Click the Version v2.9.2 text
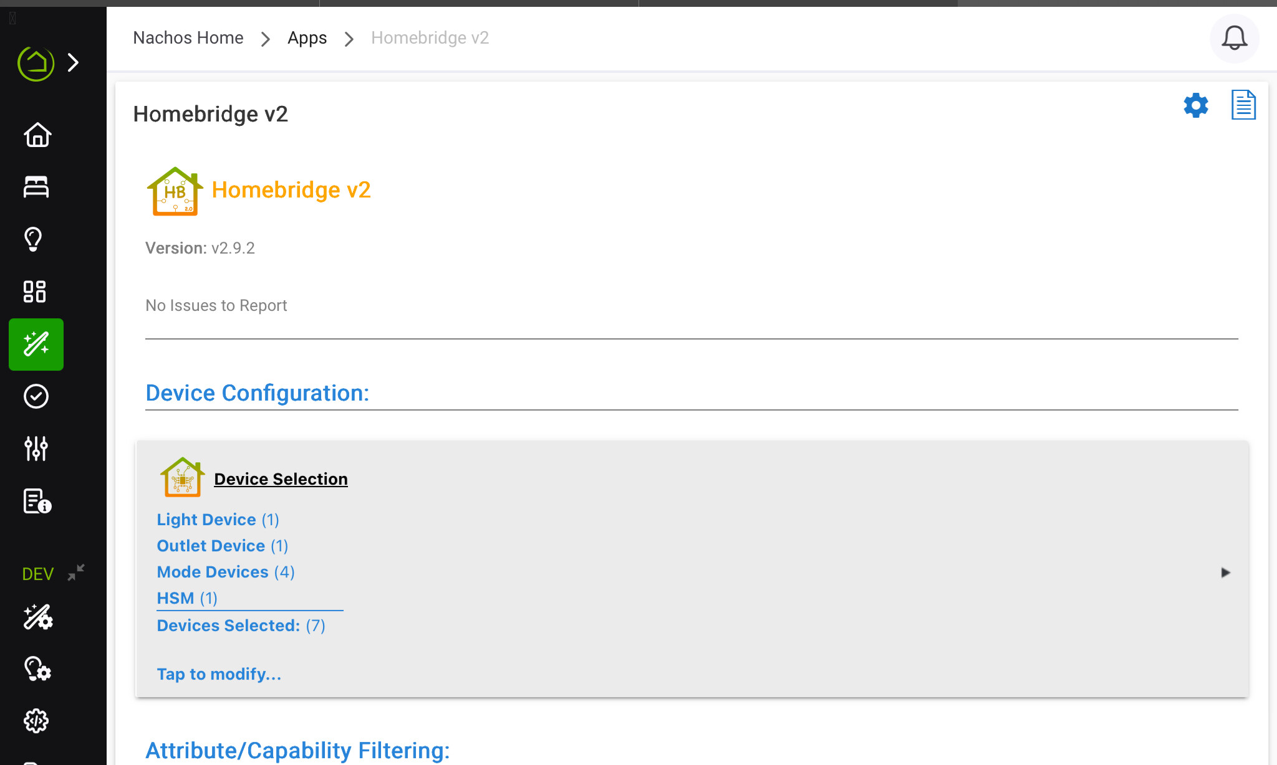Image resolution: width=1277 pixels, height=765 pixels. click(x=200, y=248)
